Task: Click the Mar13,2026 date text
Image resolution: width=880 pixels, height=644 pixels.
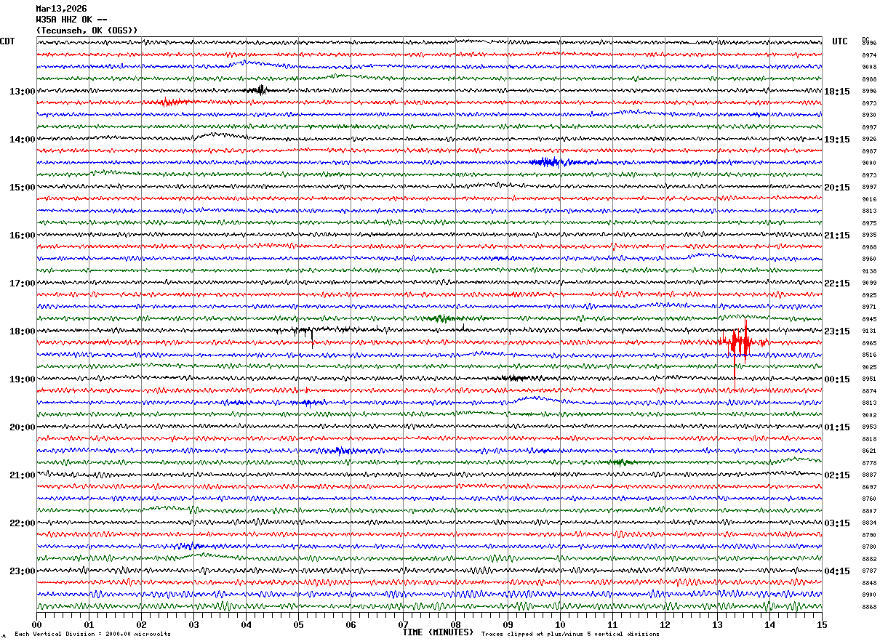Action: click(61, 9)
